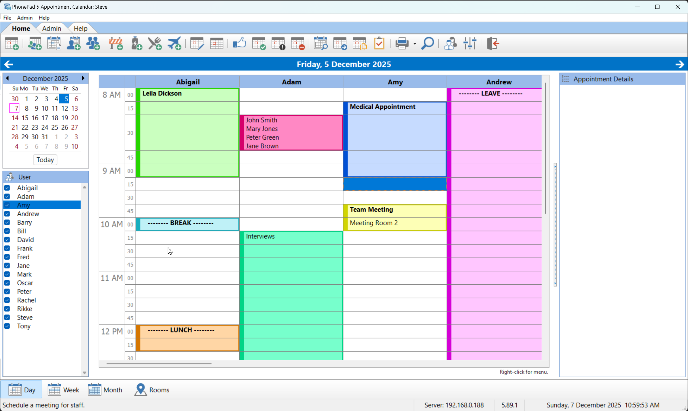688x411 pixels.
Task: Click the exit door logout icon
Action: (493, 44)
